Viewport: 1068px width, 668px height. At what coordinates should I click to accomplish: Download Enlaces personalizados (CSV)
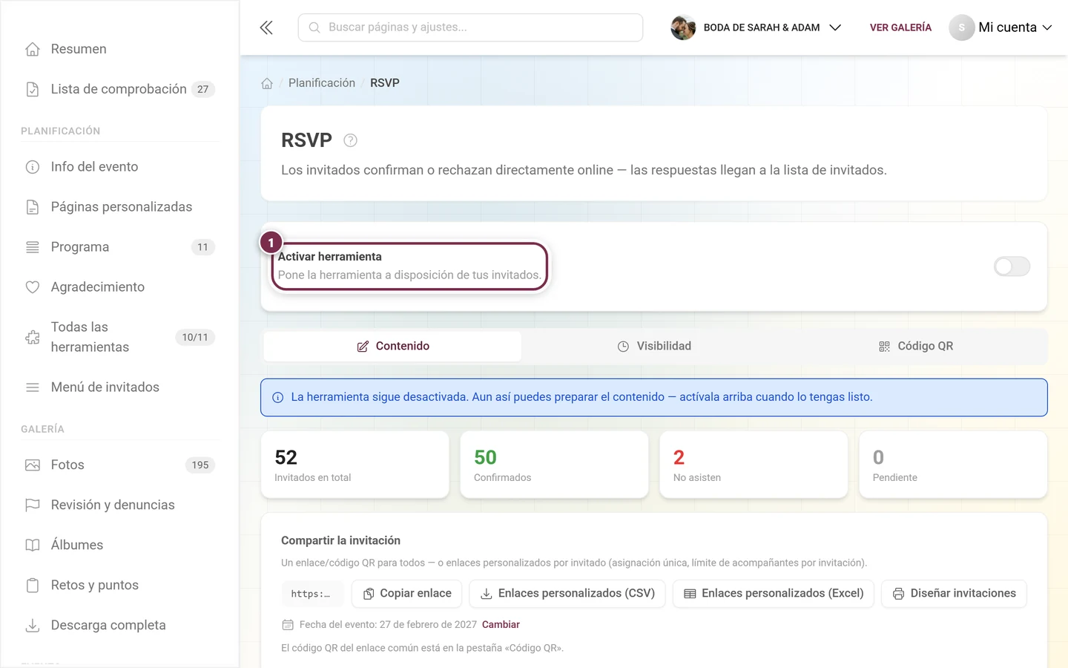click(567, 594)
